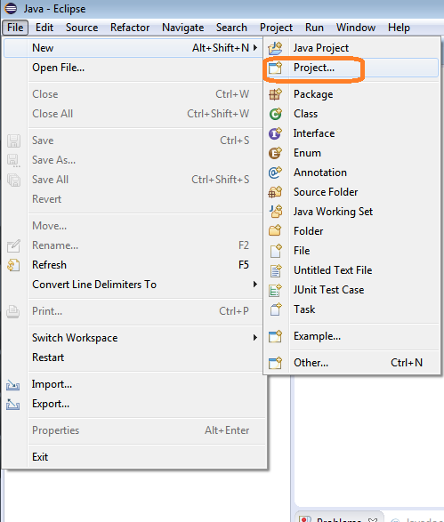Select Source Folder in New submenu
444x522 pixels.
[351, 192]
